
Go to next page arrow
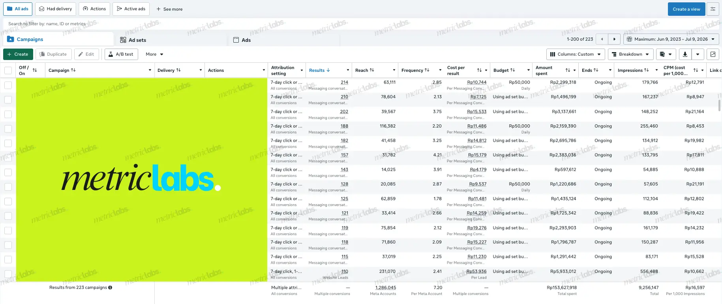614,39
